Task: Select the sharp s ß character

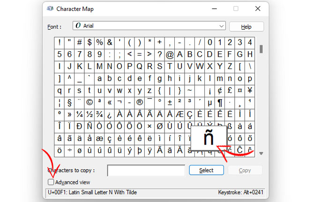Action: point(230,126)
